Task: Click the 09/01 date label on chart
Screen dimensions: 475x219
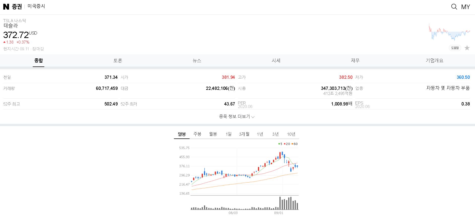Action: [x=279, y=213]
